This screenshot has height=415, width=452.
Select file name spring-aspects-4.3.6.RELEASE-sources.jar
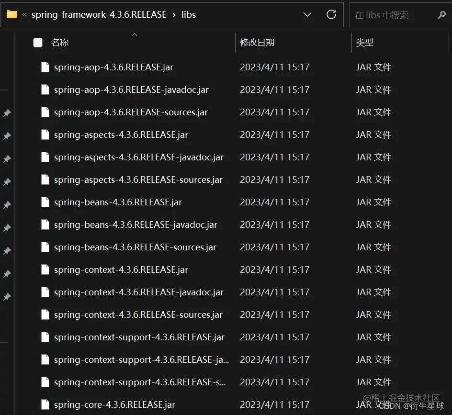tap(138, 180)
